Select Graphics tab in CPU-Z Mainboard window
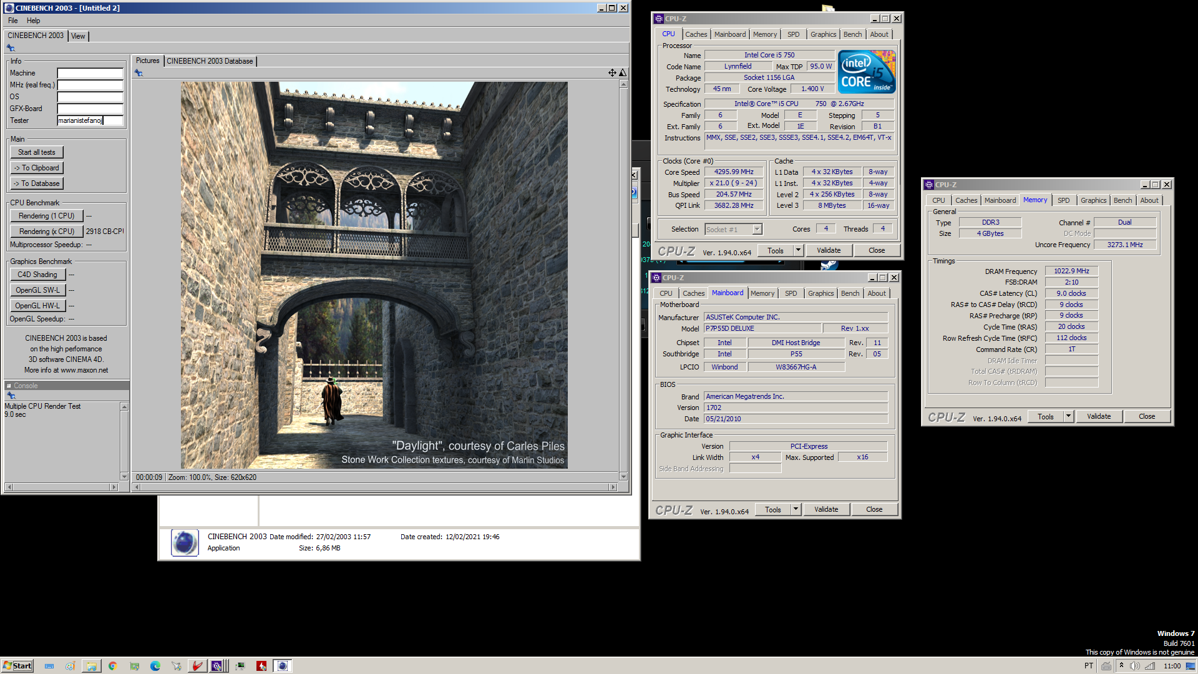Image resolution: width=1198 pixels, height=674 pixels. click(x=821, y=293)
